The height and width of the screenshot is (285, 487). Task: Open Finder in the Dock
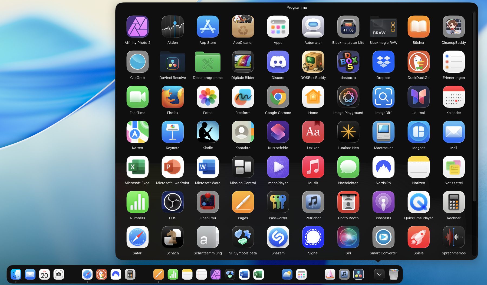[16, 274]
